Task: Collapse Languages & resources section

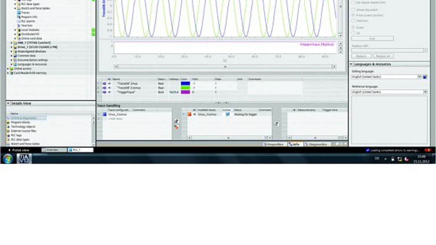Action: click(x=351, y=64)
